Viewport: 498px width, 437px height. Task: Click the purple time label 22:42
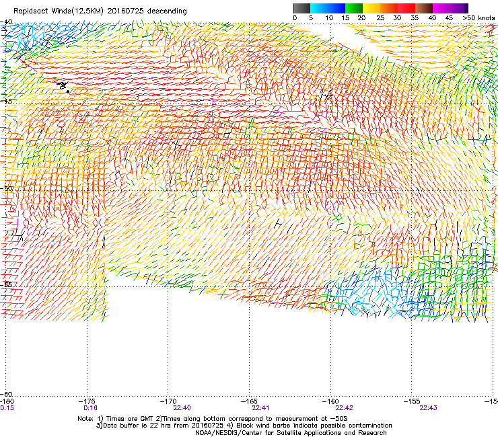tap(345, 408)
